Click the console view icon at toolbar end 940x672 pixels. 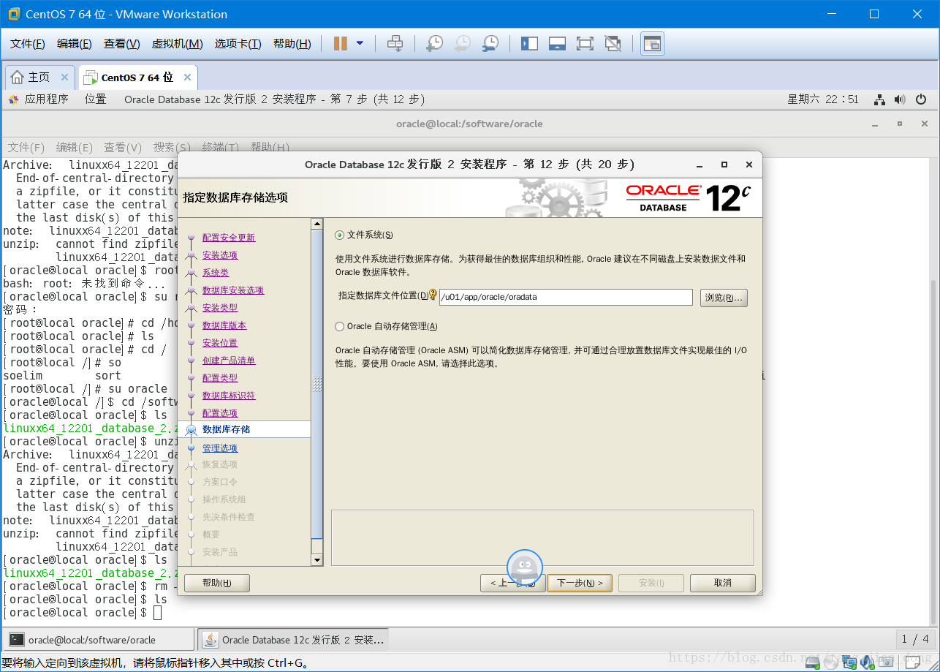[652, 44]
